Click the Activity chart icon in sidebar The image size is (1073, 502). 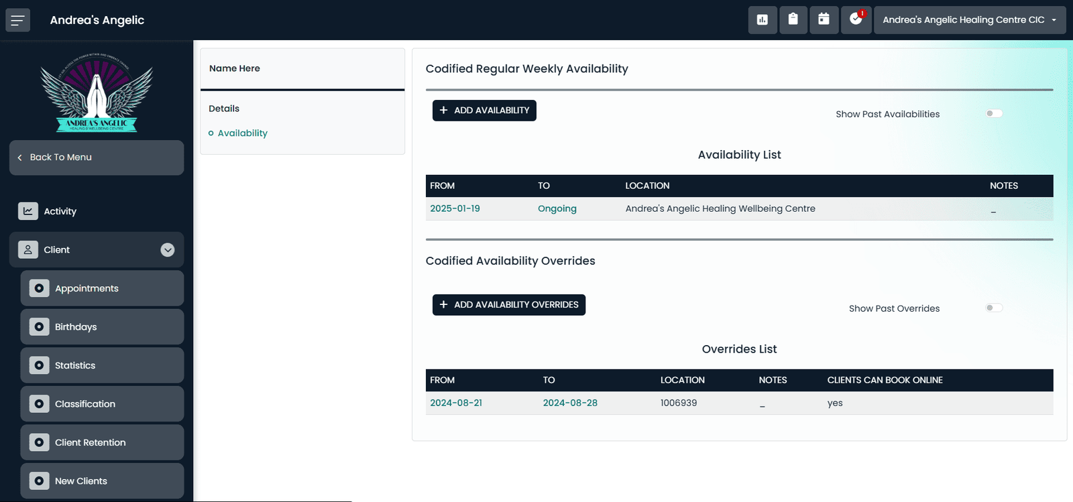[x=28, y=211]
